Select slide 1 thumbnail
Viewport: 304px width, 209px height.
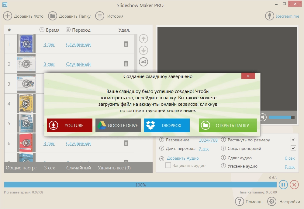point(26,44)
